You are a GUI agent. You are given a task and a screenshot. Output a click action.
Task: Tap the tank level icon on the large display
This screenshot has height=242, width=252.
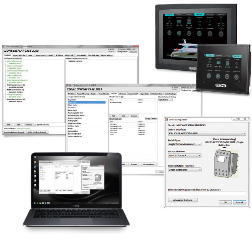(189, 21)
